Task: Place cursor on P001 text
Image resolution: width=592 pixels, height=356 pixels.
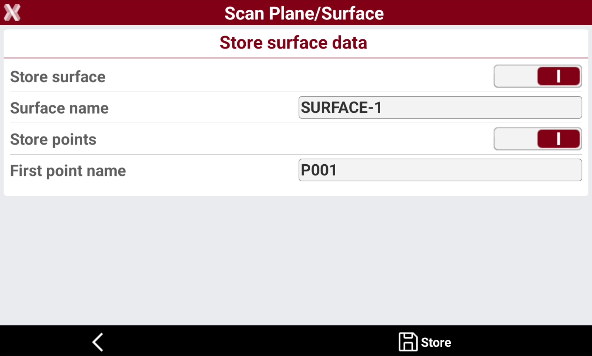Action: click(319, 170)
